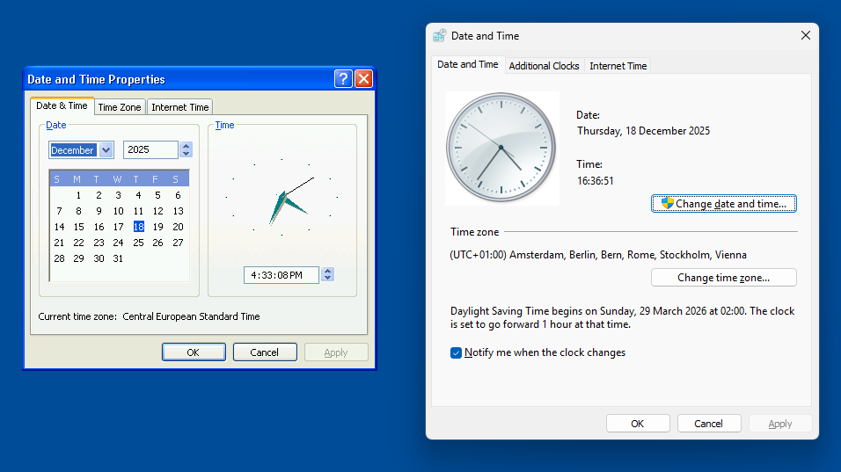Select day 23 in the calendar
This screenshot has height=472, width=841.
(99, 243)
